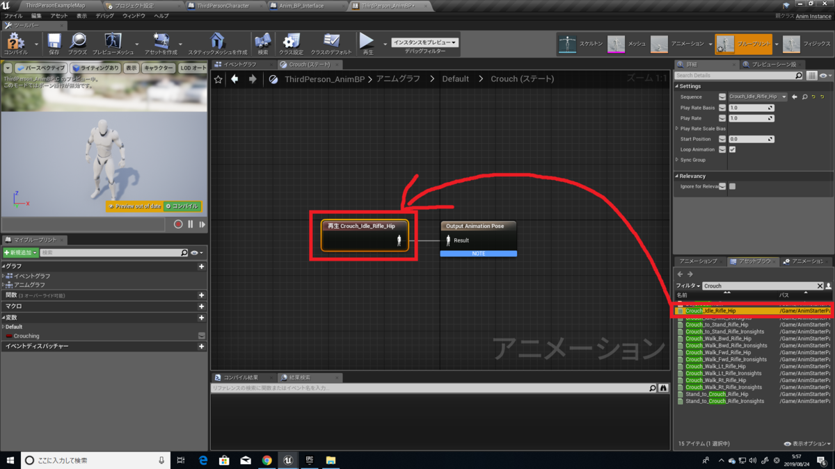The width and height of the screenshot is (835, 469).
Task: Collapse the Settings category
Action: (676, 86)
